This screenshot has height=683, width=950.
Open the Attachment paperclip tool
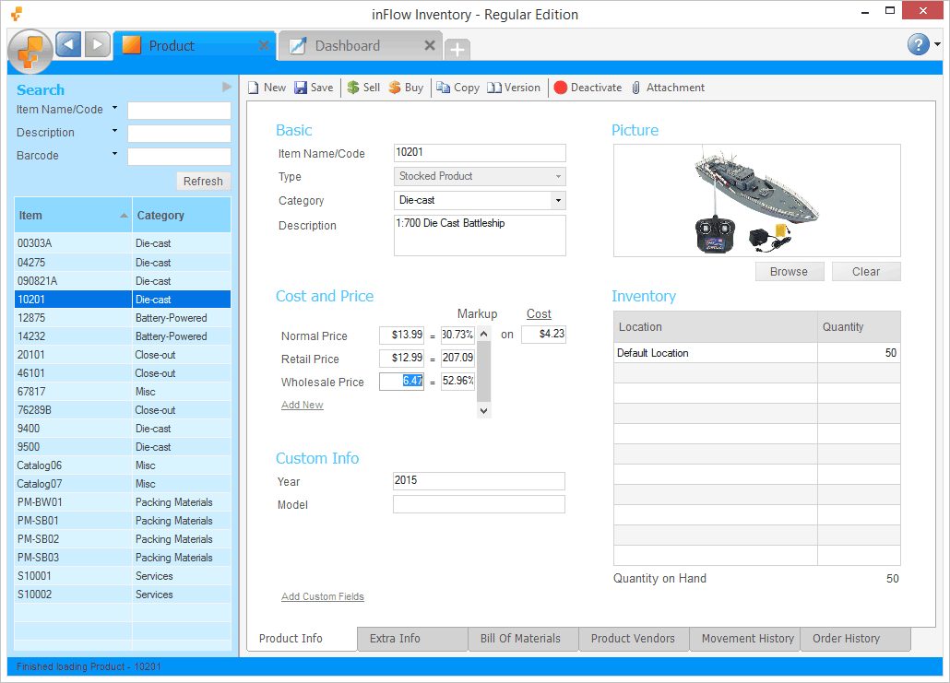point(636,88)
